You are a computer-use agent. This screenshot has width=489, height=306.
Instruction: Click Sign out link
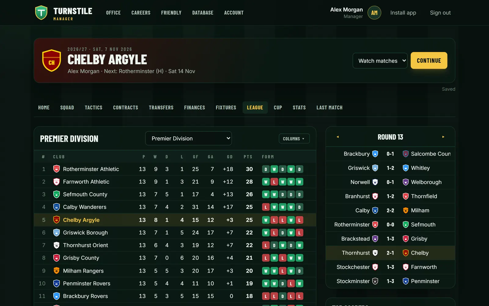pos(440,13)
